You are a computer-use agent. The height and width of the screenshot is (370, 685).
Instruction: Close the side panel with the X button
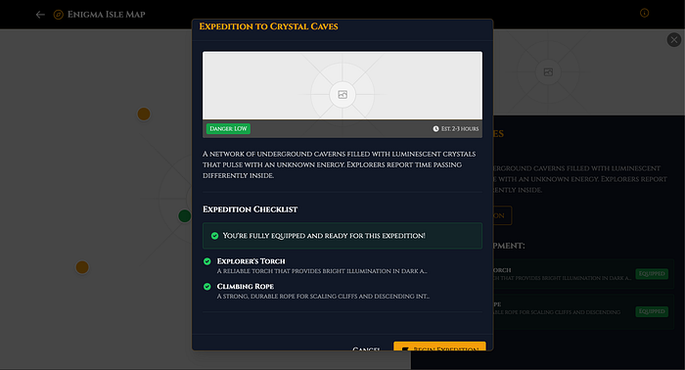coord(674,40)
